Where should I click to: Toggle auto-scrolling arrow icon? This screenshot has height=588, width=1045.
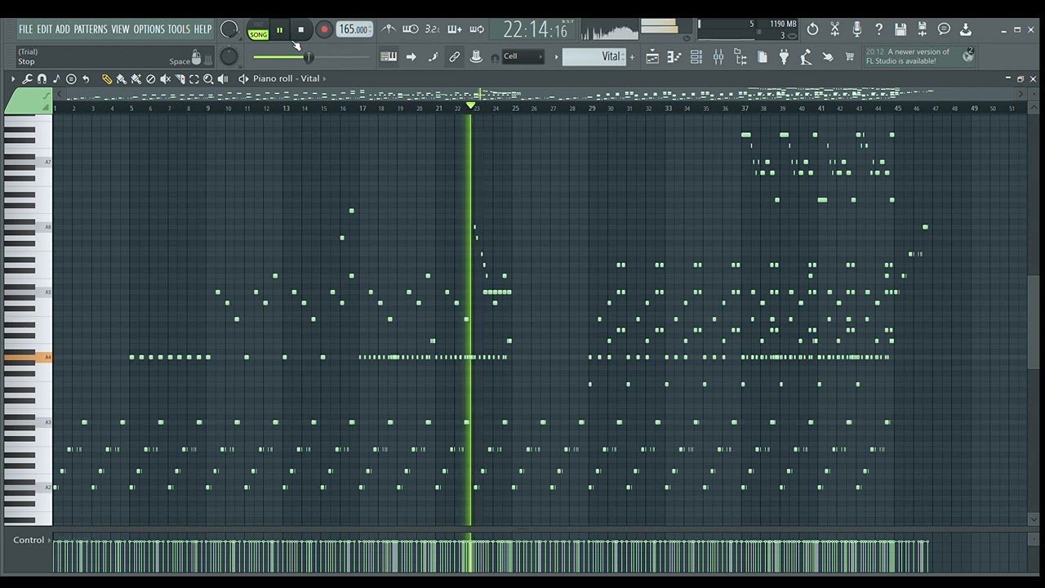(411, 56)
